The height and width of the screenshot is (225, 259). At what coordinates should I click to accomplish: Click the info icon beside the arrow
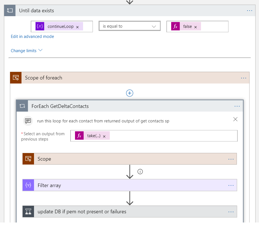pyautogui.click(x=140, y=172)
